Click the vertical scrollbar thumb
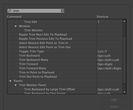The image size is (133, 110). 124,60
